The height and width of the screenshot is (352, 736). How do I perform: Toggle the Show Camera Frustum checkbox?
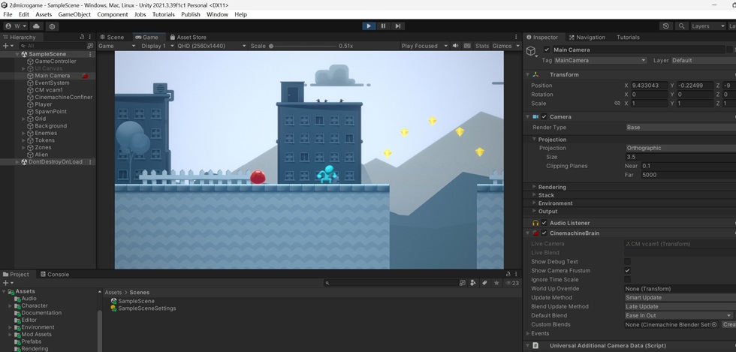(x=627, y=271)
